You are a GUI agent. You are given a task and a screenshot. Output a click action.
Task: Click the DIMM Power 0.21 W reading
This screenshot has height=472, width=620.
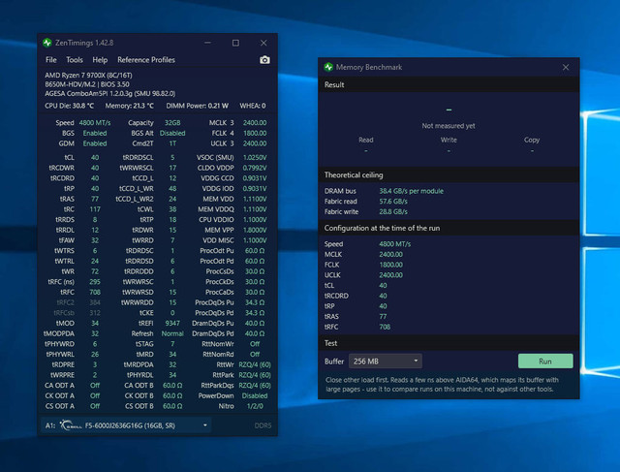tap(198, 106)
